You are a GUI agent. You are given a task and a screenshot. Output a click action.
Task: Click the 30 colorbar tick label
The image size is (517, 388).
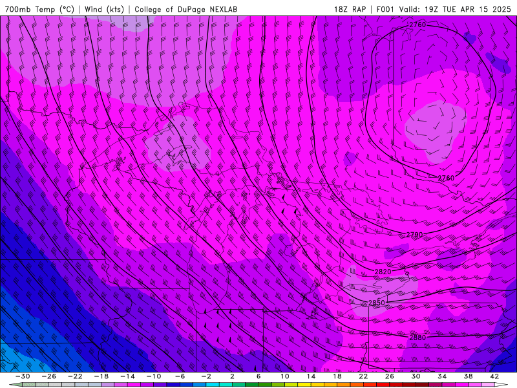416,376
